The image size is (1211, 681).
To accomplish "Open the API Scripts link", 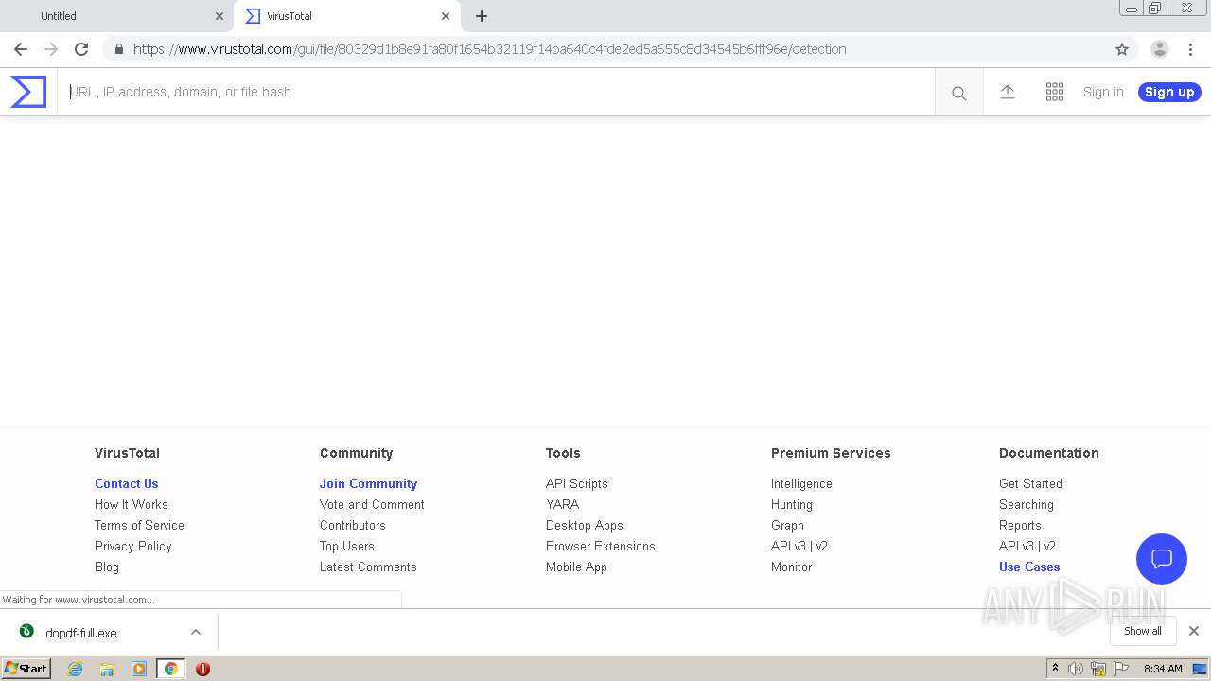I will click(x=577, y=483).
